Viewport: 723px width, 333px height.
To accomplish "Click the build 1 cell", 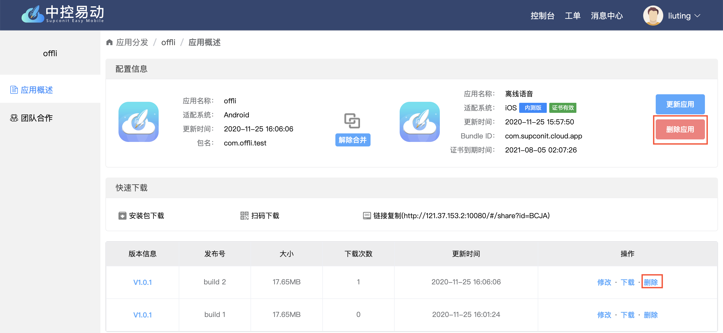I will pyautogui.click(x=215, y=314).
